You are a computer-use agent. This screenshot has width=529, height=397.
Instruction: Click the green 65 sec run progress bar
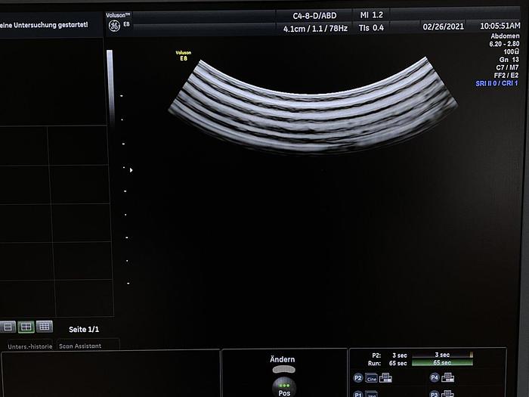point(442,362)
